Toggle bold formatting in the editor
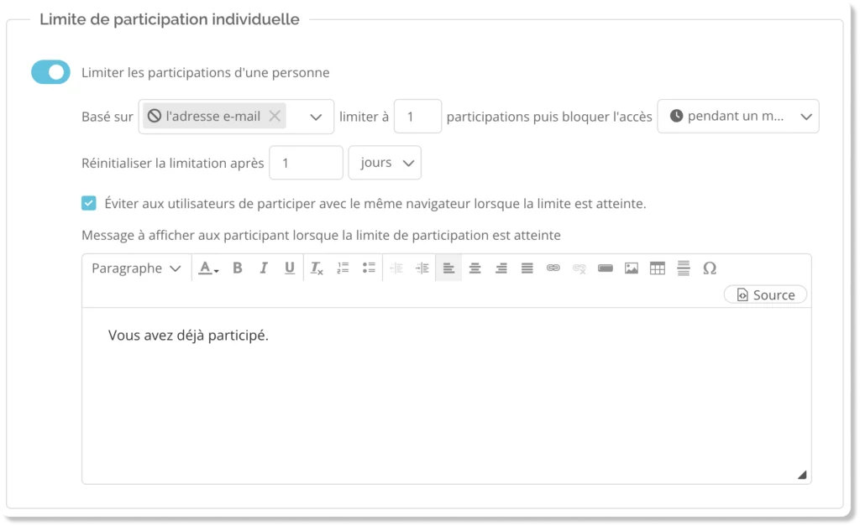The image size is (860, 526). [238, 268]
